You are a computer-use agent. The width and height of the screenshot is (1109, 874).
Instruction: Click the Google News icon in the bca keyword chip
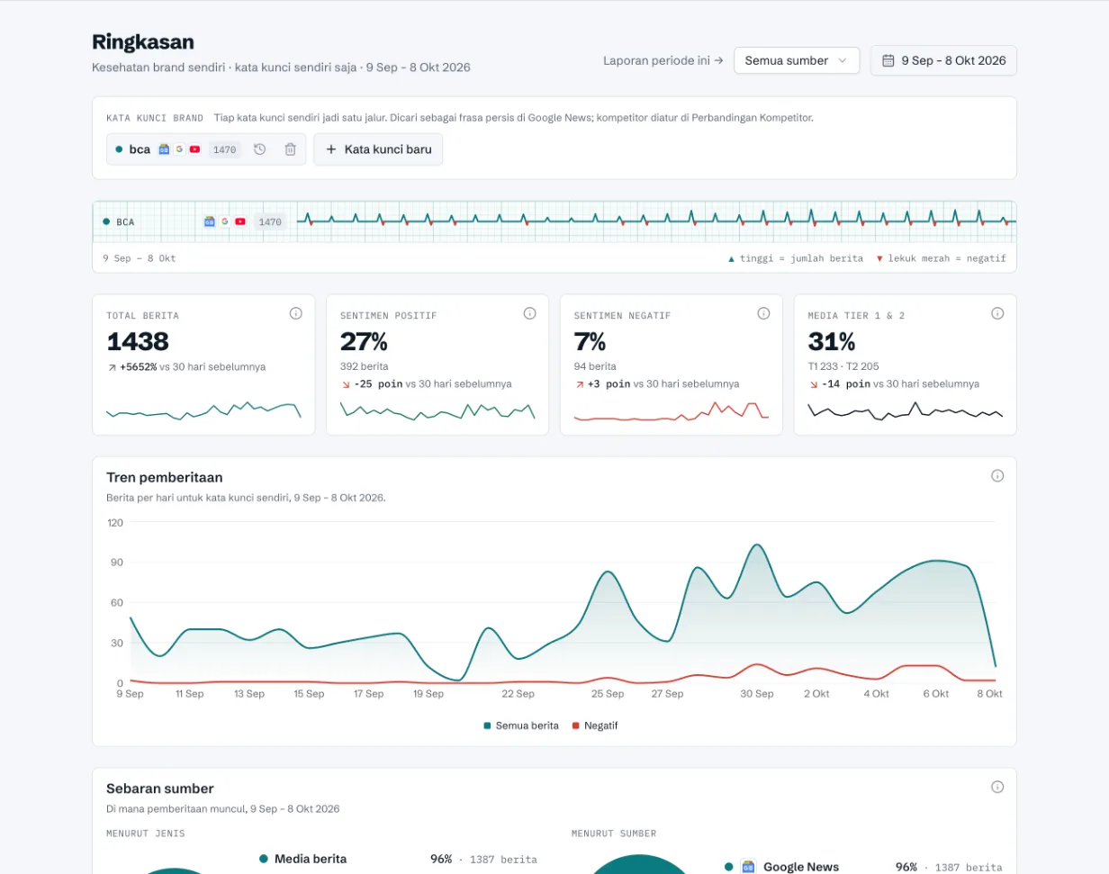click(x=164, y=149)
